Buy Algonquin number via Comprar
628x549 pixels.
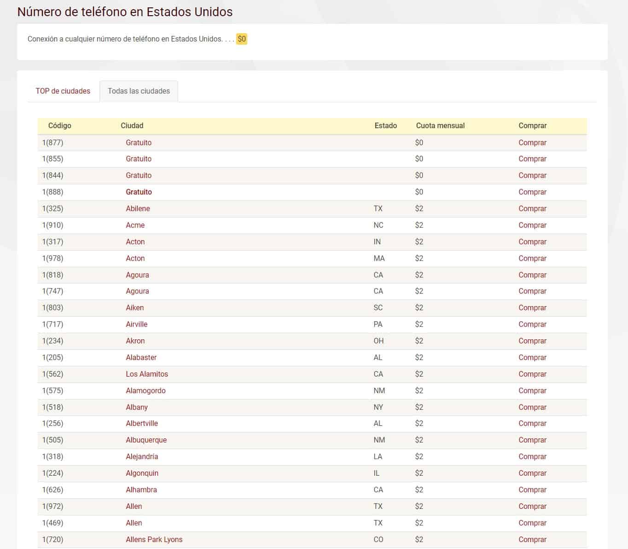532,473
